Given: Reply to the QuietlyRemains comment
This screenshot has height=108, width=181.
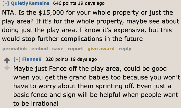Looking at the screenshot, I should (125, 49).
